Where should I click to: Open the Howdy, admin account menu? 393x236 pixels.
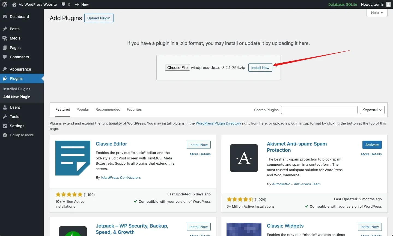(376, 4)
